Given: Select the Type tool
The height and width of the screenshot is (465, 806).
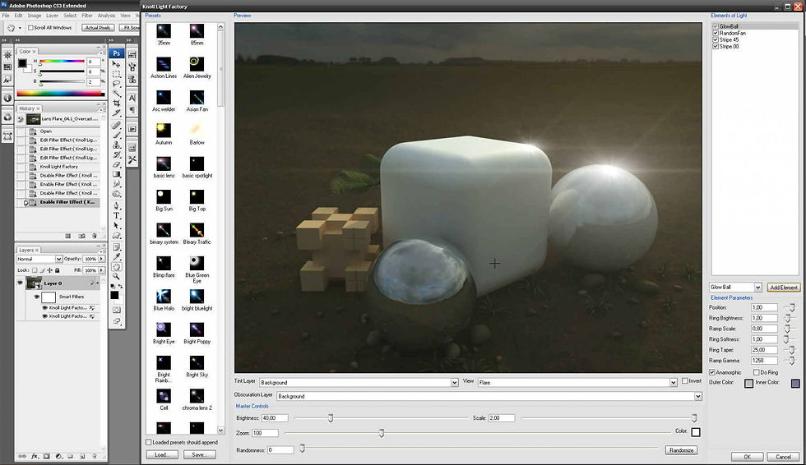Looking at the screenshot, I should click(x=117, y=216).
